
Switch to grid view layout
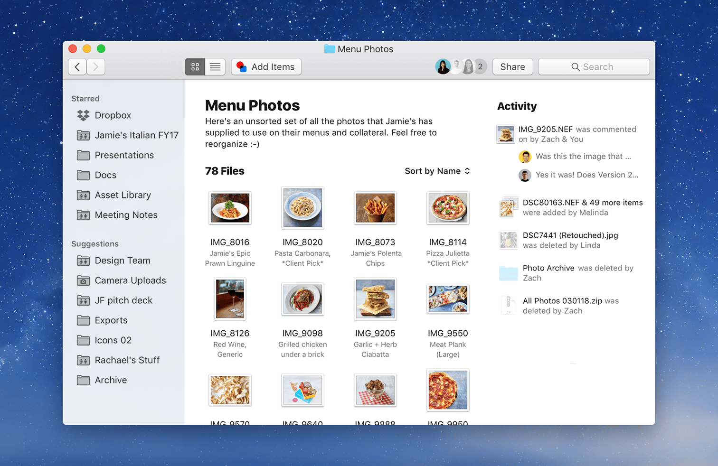pos(195,67)
